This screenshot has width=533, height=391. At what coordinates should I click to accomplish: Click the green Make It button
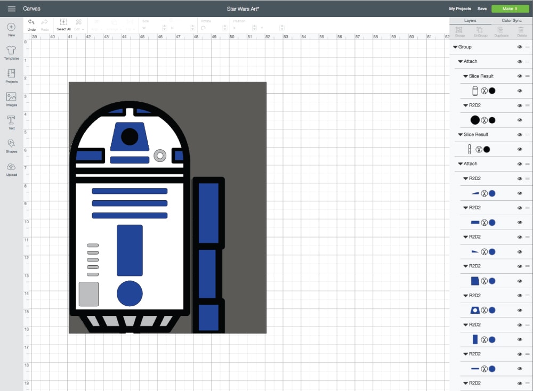tap(510, 9)
